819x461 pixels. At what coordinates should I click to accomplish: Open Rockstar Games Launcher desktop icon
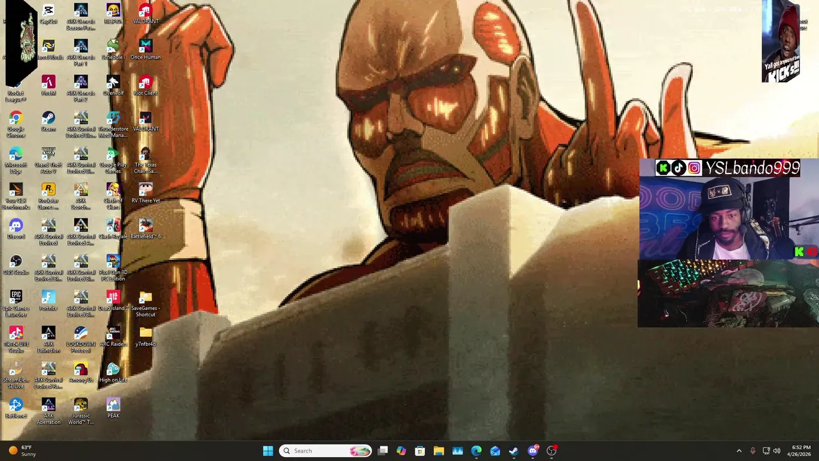49,196
